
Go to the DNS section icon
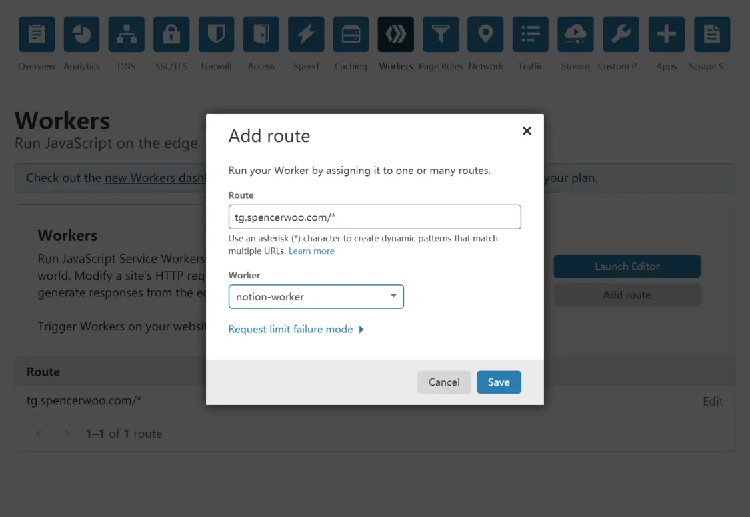126,35
